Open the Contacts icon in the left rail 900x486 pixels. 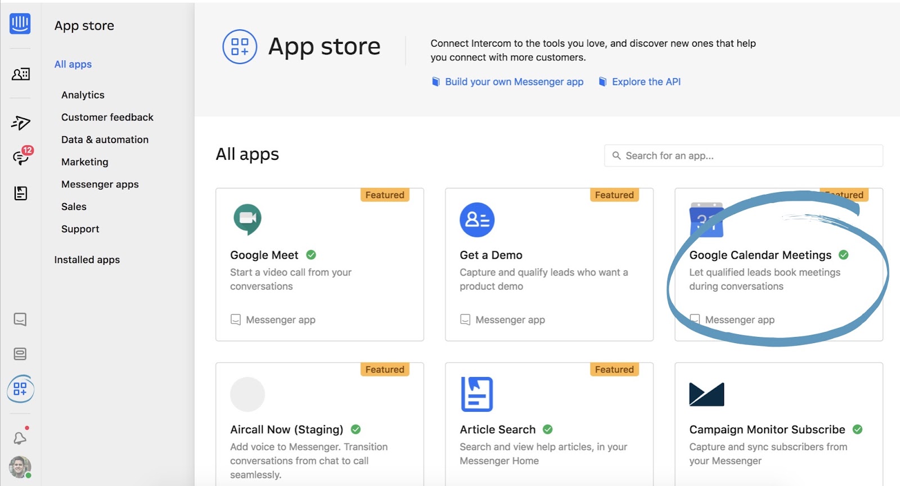pyautogui.click(x=20, y=74)
